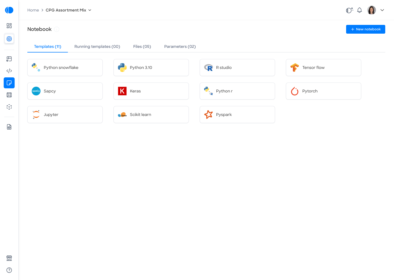394x280 pixels.
Task: Open the document database icon in sidebar
Action: click(x=9, y=127)
